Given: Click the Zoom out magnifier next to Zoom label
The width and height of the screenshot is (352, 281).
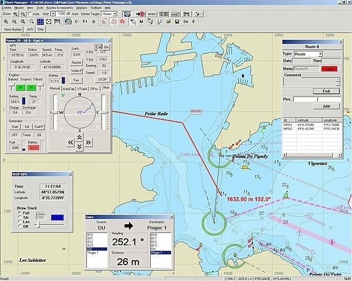Looking at the screenshot, I should click(x=23, y=14).
